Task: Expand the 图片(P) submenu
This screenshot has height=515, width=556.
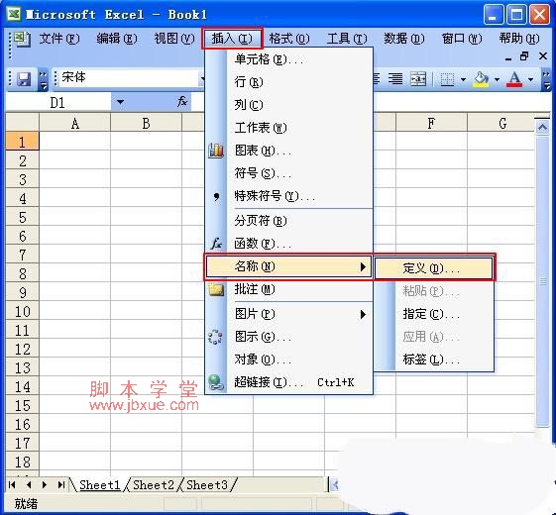Action: (x=288, y=314)
